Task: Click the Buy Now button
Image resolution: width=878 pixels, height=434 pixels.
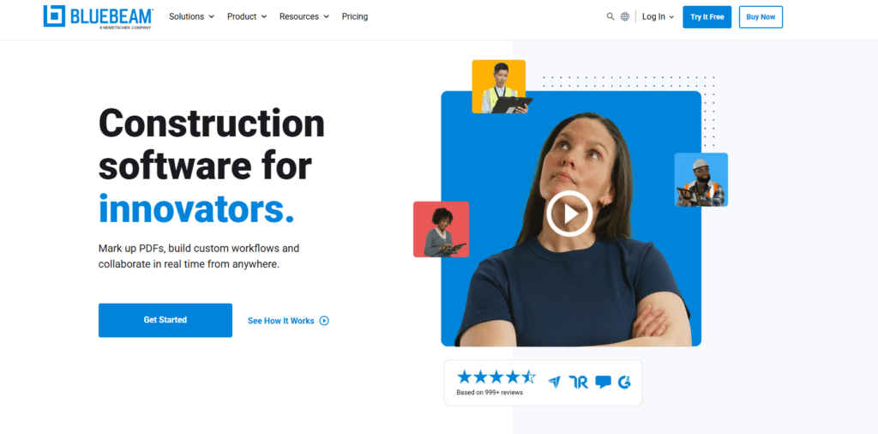Action: coord(761,17)
